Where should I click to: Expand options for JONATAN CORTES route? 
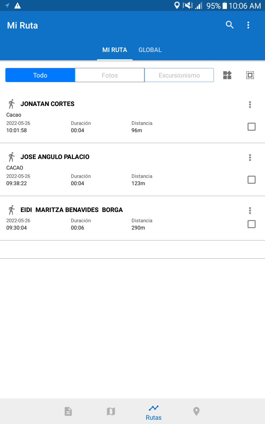(250, 105)
